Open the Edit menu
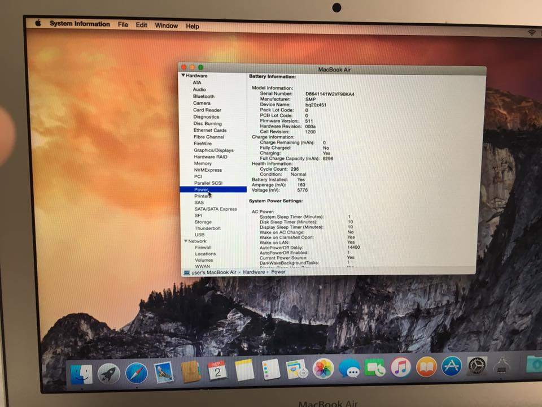This screenshot has width=542, height=407. [x=141, y=25]
